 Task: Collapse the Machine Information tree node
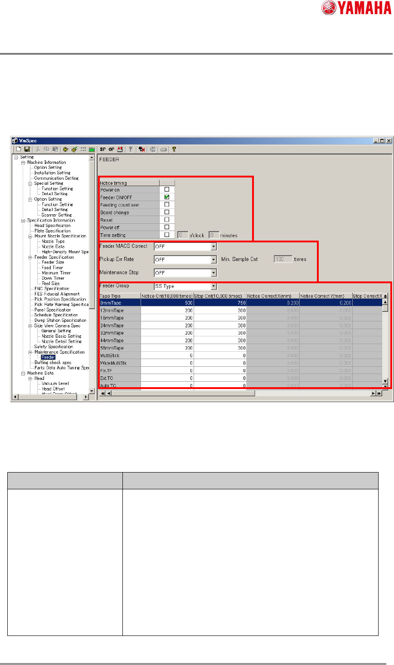point(23,163)
